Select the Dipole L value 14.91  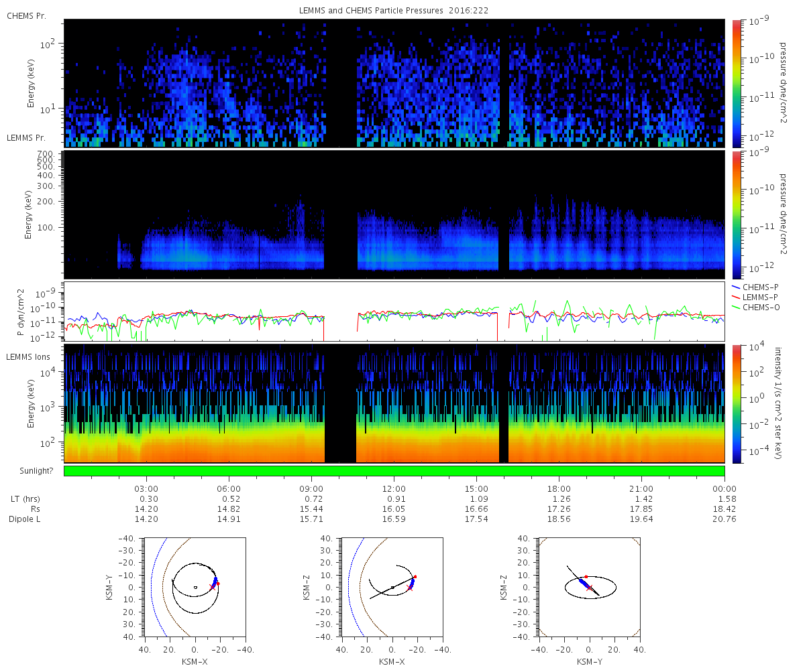click(230, 519)
